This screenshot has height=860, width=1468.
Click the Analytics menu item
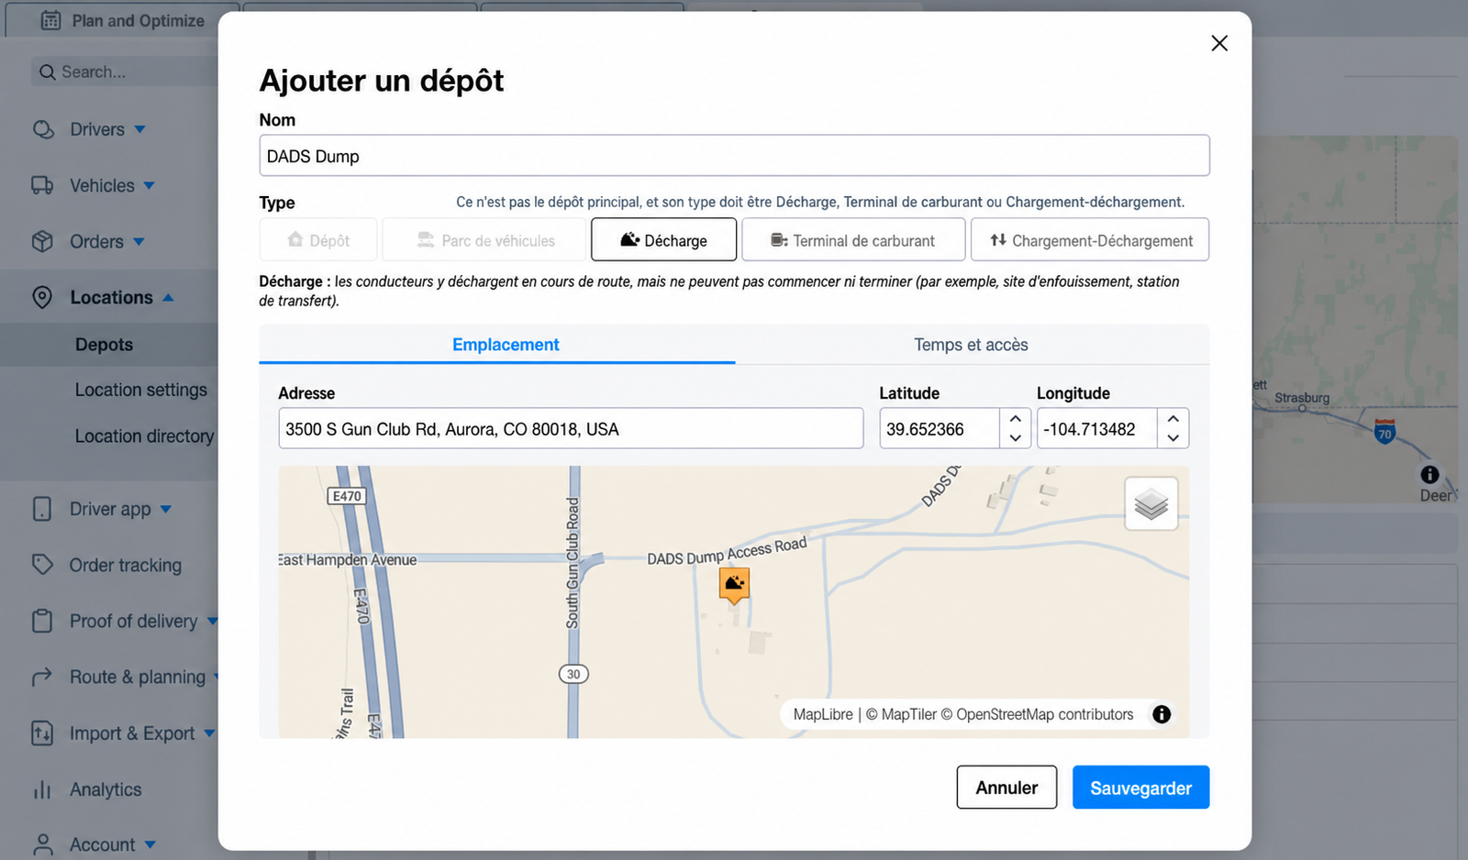[x=106, y=789]
